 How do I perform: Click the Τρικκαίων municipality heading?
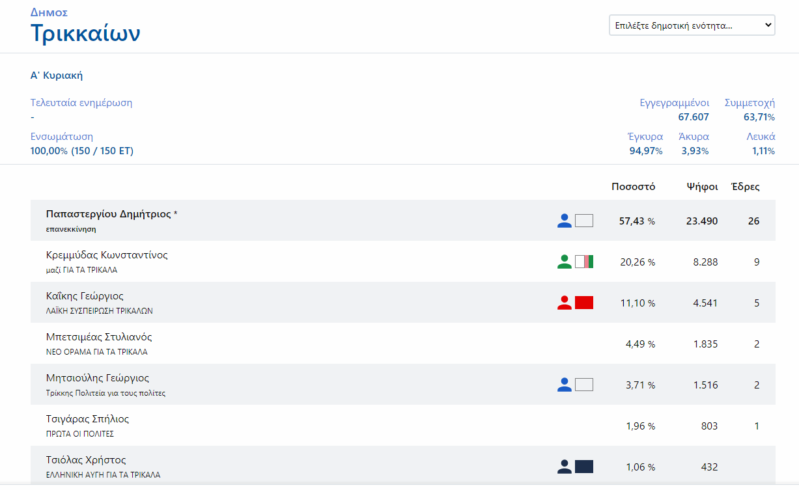(85, 33)
